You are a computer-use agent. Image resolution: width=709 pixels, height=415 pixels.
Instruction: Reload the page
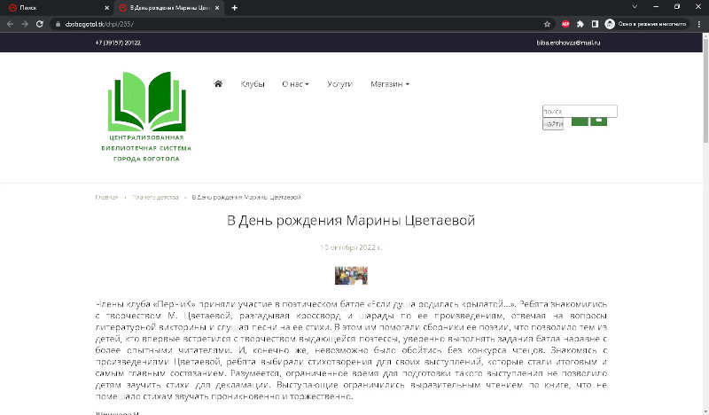(39, 24)
